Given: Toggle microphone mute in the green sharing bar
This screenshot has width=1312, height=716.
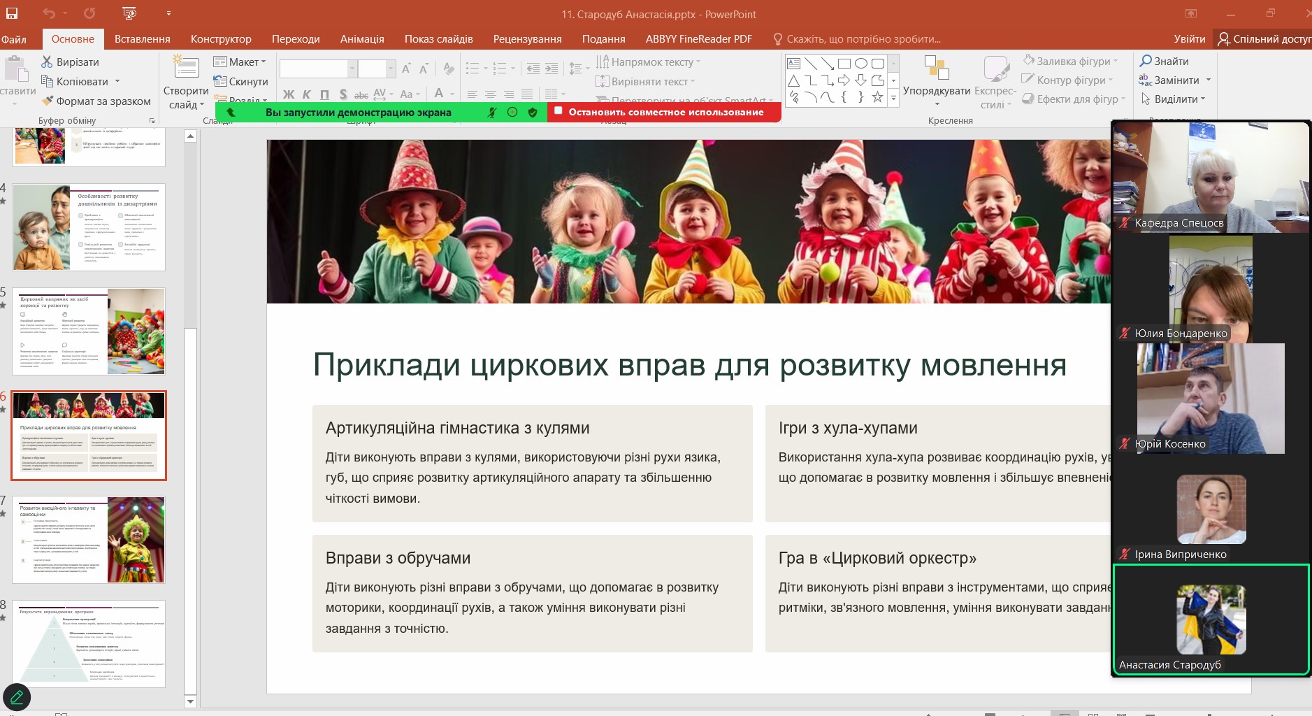Looking at the screenshot, I should pos(492,113).
